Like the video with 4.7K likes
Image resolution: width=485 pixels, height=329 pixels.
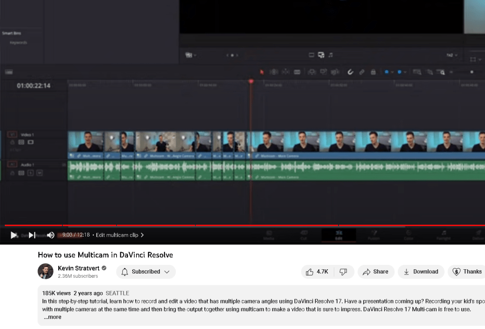pos(317,272)
